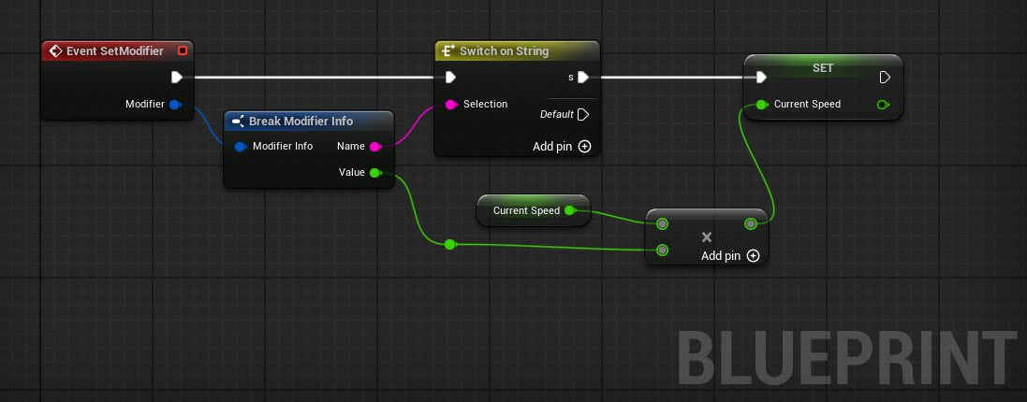Click the SET node execution output pin
1027x402 pixels.
pos(884,77)
